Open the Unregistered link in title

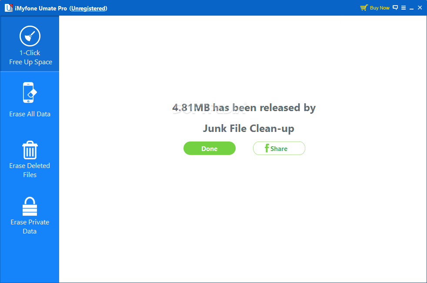89,8
